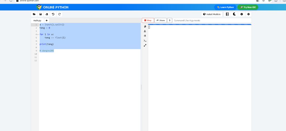Viewport: 286px width, 131px height.
Task: Click the dollar sign button
Action: click(x=170, y=20)
